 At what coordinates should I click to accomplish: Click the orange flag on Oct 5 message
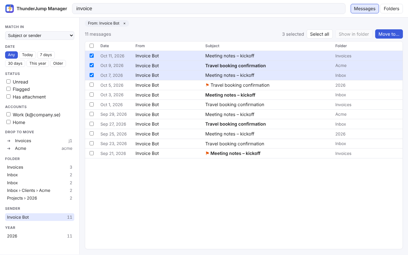point(207,85)
